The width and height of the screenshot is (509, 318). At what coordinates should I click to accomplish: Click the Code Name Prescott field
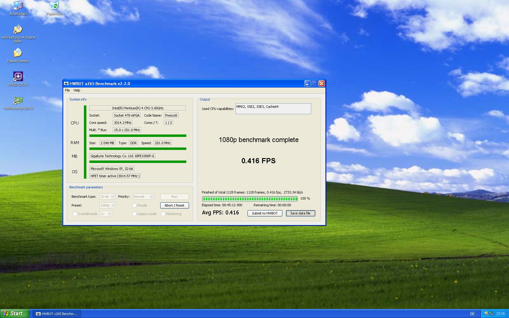point(171,115)
